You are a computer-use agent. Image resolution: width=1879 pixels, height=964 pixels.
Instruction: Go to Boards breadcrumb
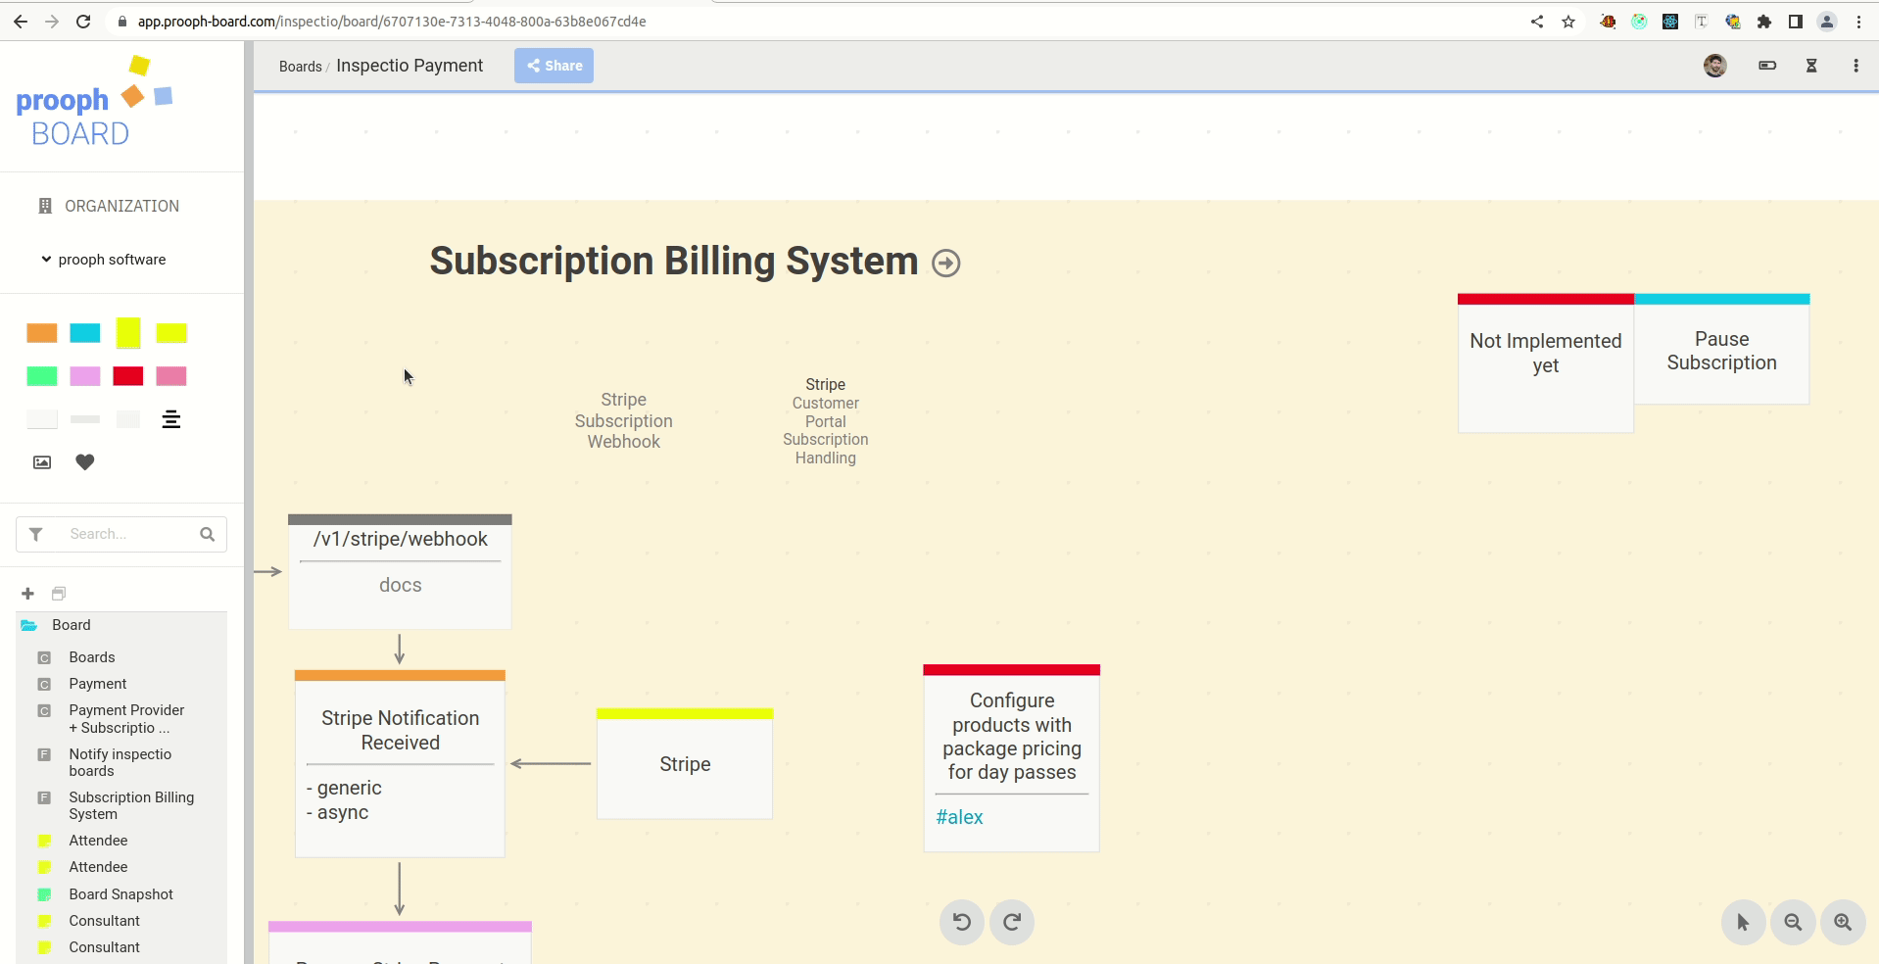click(x=300, y=67)
